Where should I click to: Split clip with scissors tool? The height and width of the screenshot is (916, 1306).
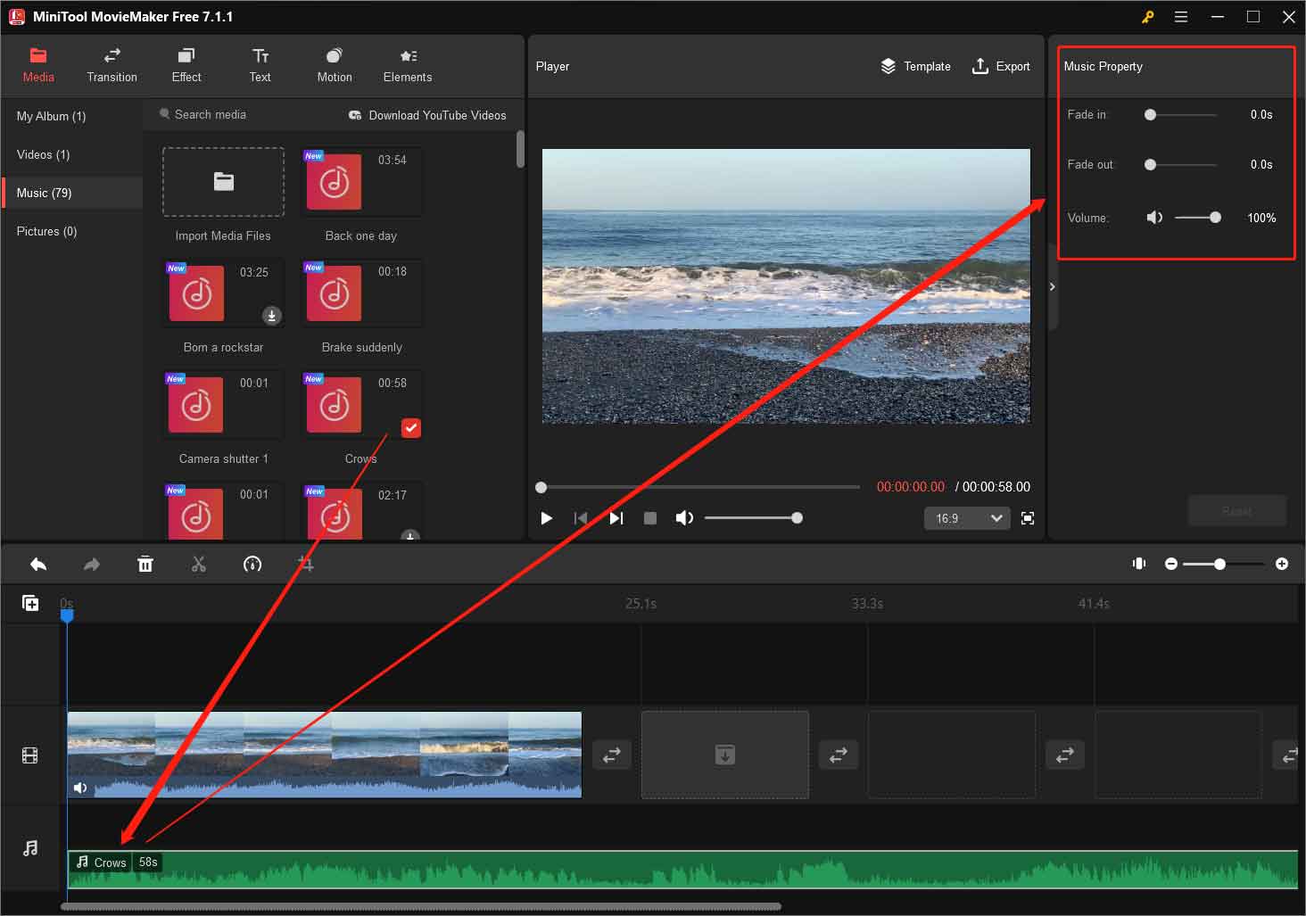pyautogui.click(x=199, y=564)
